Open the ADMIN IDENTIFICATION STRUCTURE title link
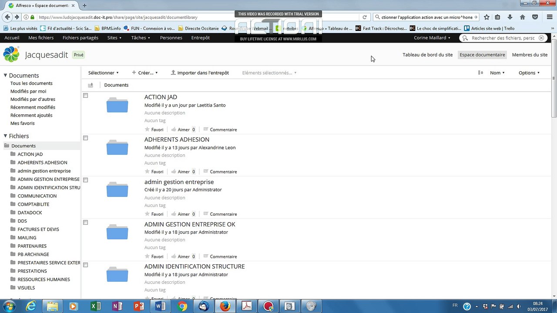This screenshot has width=557, height=313. [195, 266]
